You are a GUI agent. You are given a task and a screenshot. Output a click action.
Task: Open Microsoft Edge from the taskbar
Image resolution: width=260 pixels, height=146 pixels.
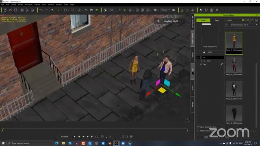coord(57,143)
